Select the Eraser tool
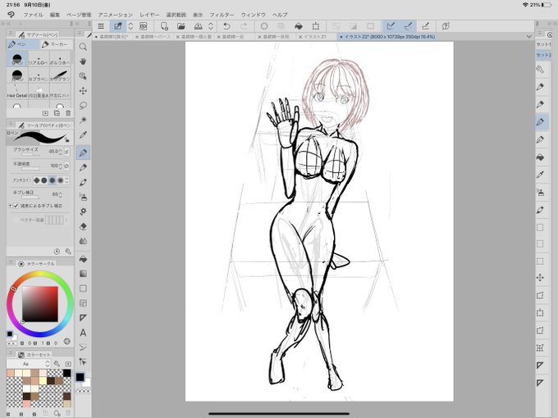The width and height of the screenshot is (558, 418). click(83, 226)
